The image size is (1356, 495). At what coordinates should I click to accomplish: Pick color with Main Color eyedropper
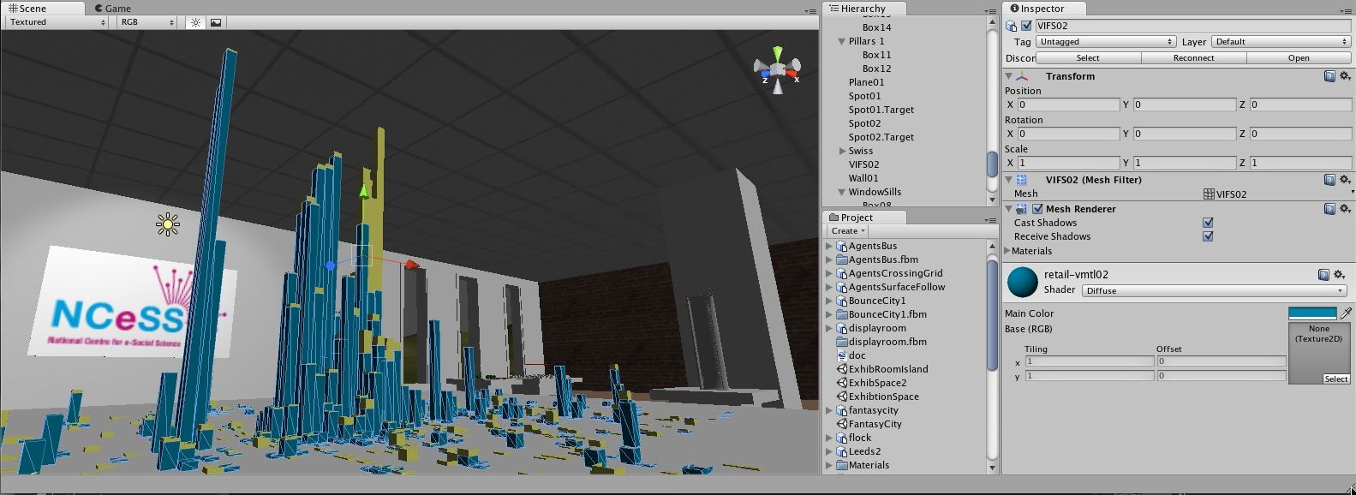(x=1346, y=313)
